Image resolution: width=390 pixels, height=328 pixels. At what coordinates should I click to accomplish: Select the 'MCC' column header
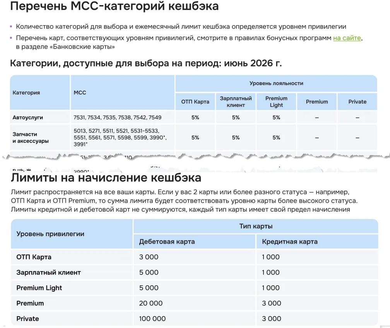coord(122,92)
